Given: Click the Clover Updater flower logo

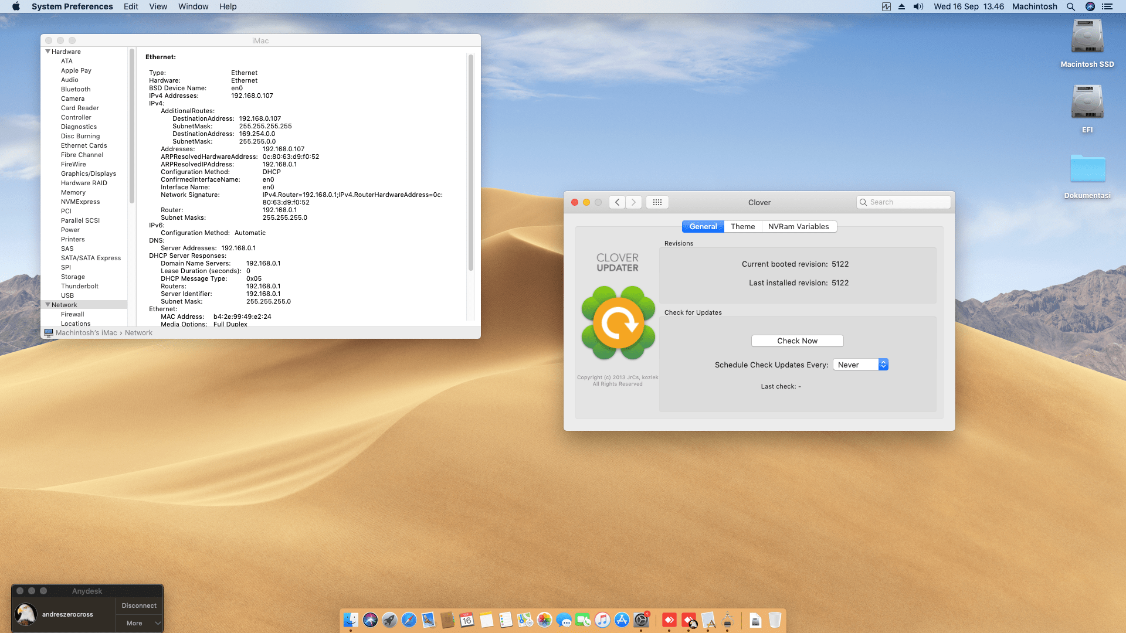Looking at the screenshot, I should tap(618, 323).
